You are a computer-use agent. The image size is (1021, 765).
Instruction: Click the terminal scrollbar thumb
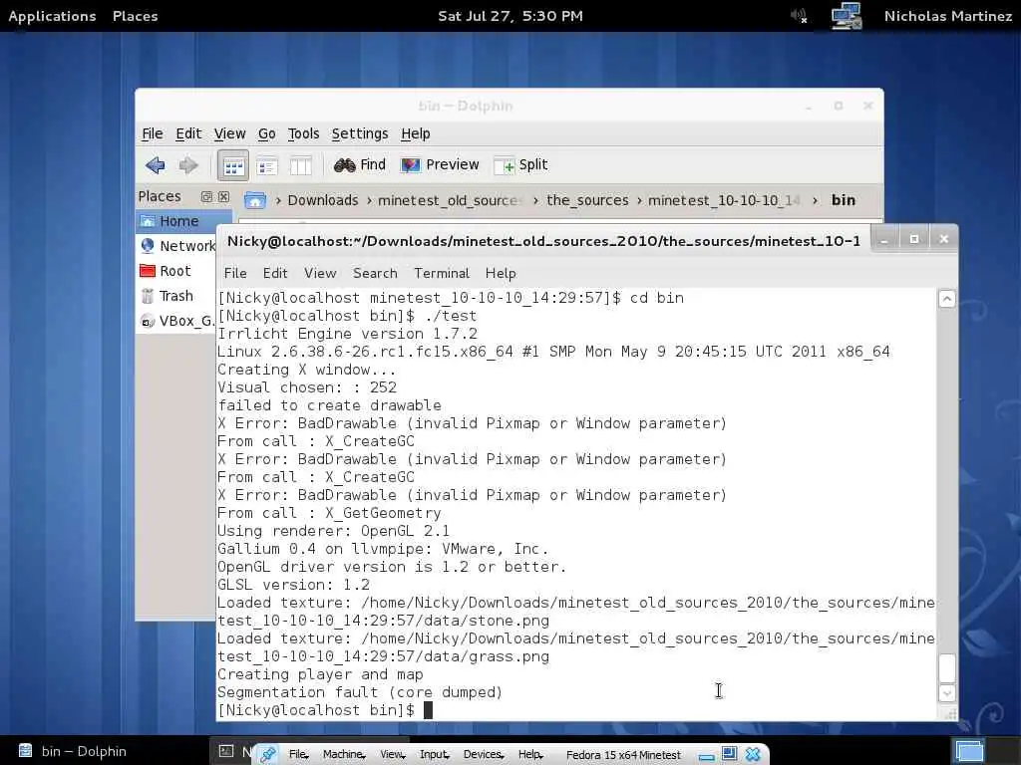tap(947, 668)
